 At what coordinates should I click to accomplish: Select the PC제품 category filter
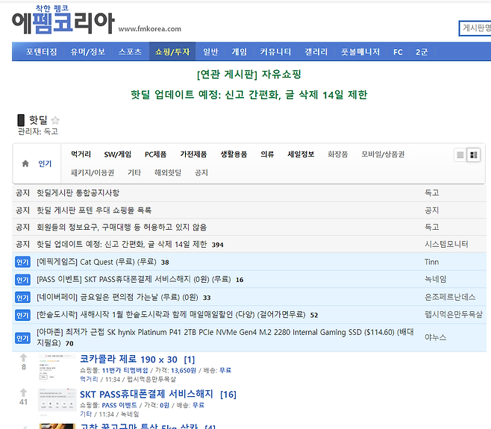point(155,154)
